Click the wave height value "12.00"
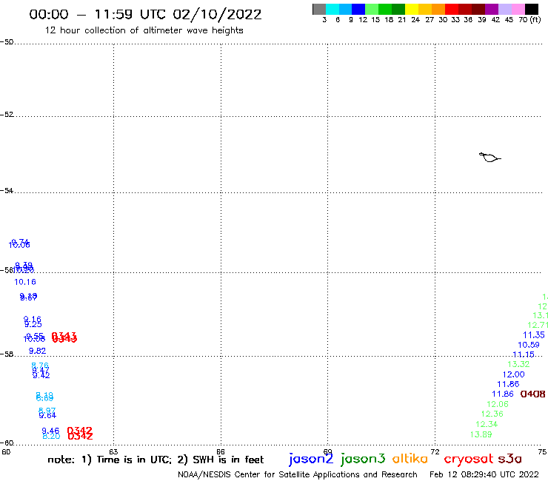Viewport: 548px width, 481px height. (x=513, y=374)
